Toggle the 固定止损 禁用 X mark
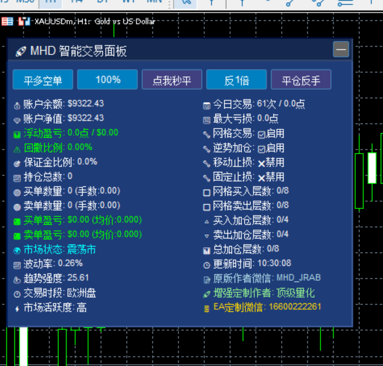 click(261, 178)
